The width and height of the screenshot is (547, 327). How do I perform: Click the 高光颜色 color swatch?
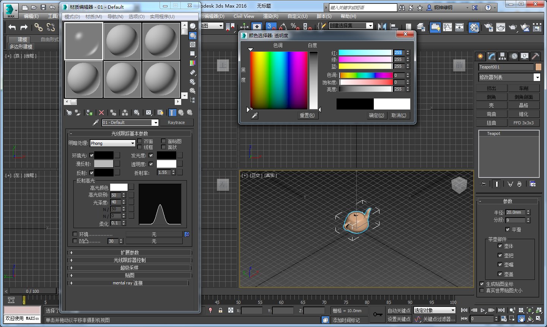click(x=119, y=187)
